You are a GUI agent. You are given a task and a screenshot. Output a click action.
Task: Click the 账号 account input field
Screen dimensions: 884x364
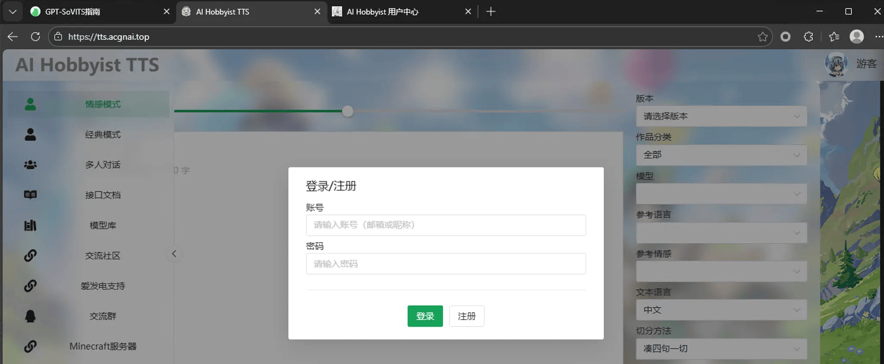[445, 225]
